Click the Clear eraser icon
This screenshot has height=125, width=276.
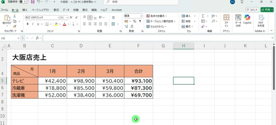pos(203,27)
